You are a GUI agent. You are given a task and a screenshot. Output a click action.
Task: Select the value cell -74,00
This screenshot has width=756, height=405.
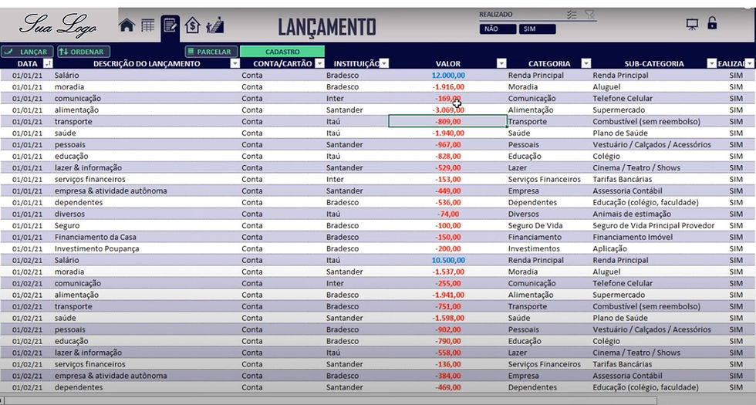coord(447,214)
